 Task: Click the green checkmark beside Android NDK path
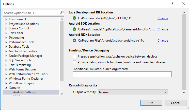[74, 40]
